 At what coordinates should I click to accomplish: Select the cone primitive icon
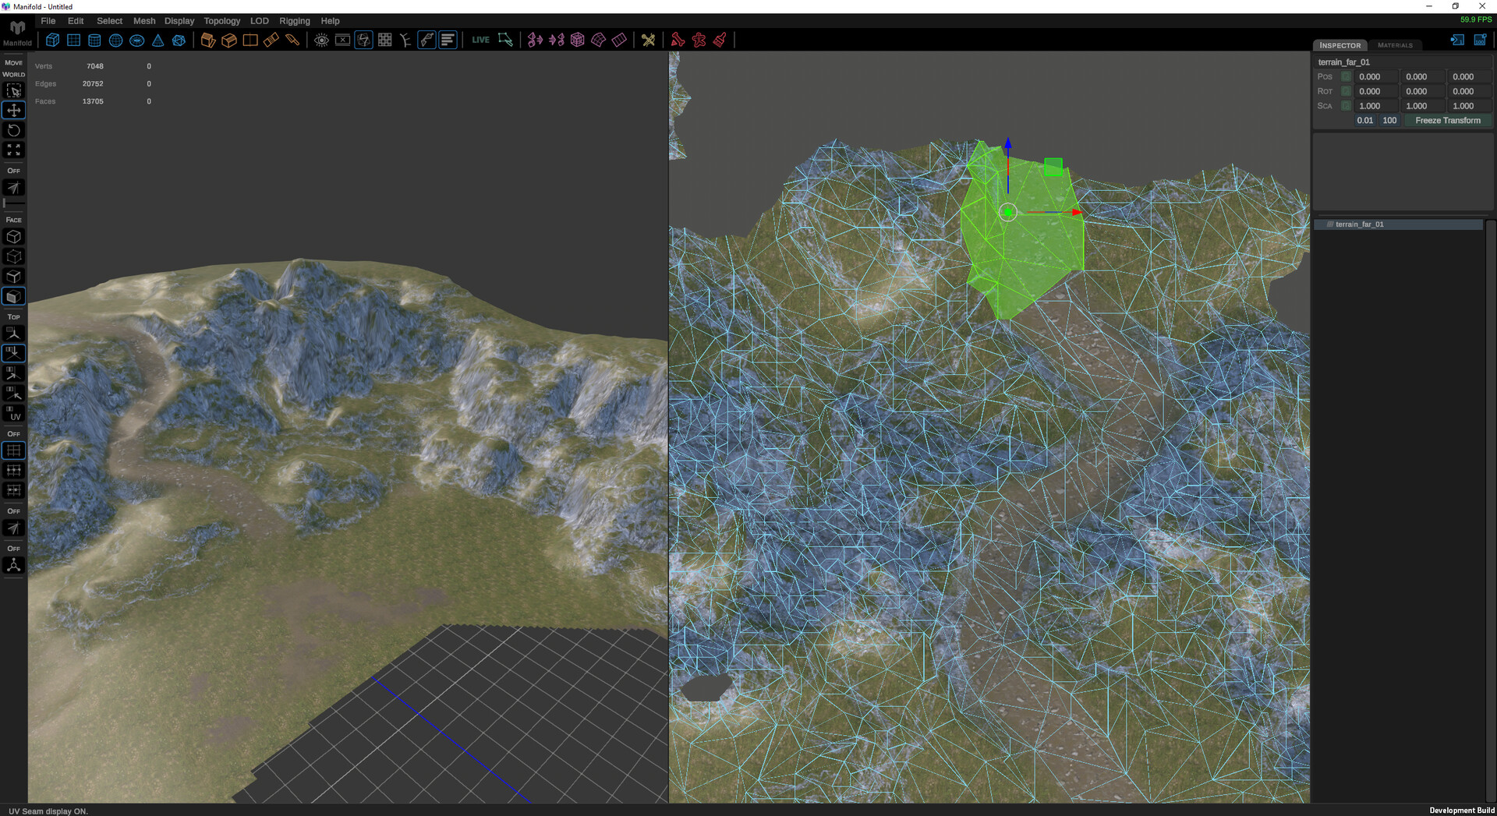click(158, 40)
